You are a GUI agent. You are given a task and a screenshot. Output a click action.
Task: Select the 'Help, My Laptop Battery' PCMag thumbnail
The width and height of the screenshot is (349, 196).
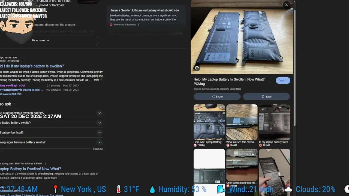point(209,122)
